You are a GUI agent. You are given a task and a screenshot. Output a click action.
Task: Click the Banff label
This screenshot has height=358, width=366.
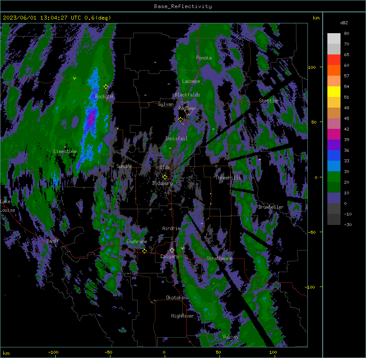click(x=53, y=241)
